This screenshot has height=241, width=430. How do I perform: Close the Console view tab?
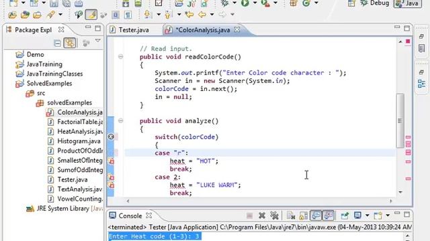149,216
